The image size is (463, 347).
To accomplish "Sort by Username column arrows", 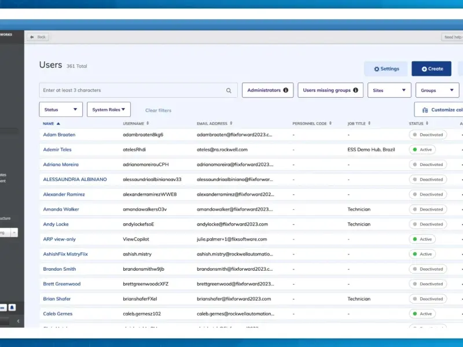I will [x=148, y=123].
